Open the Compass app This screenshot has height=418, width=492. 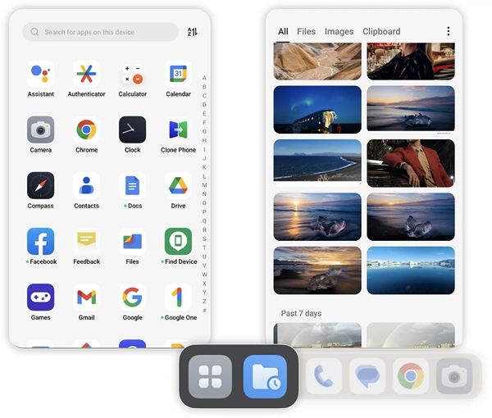tap(40, 186)
